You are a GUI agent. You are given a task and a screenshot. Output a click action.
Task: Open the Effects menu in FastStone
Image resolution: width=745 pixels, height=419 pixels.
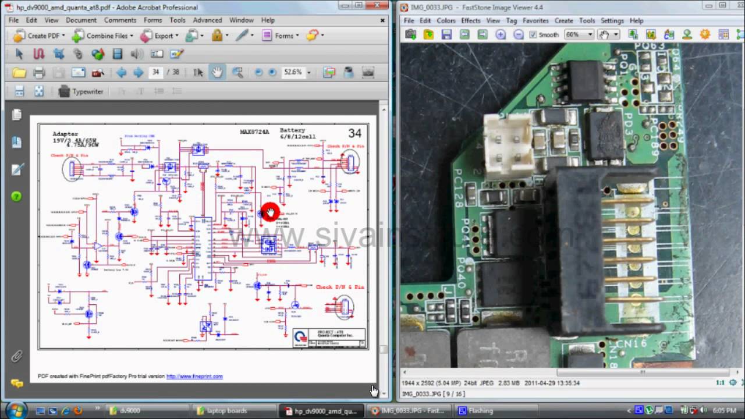point(471,20)
